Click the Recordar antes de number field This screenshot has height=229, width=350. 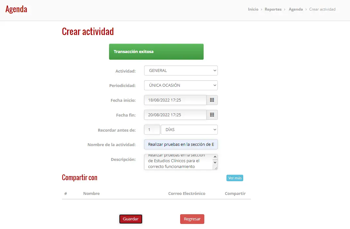coord(152,129)
